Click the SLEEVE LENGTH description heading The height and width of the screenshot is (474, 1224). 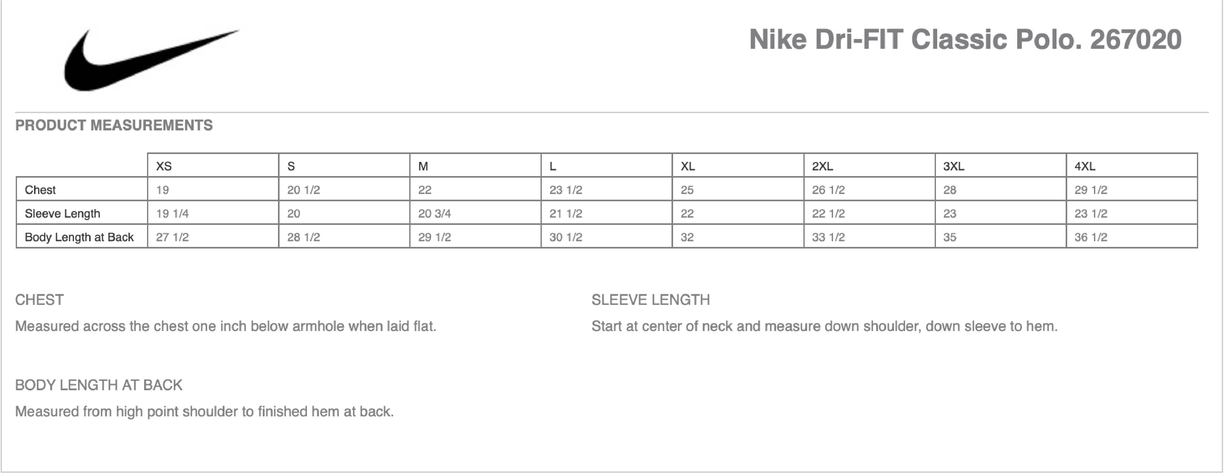click(650, 300)
